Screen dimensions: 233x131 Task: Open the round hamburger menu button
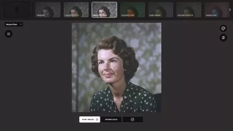point(9,34)
